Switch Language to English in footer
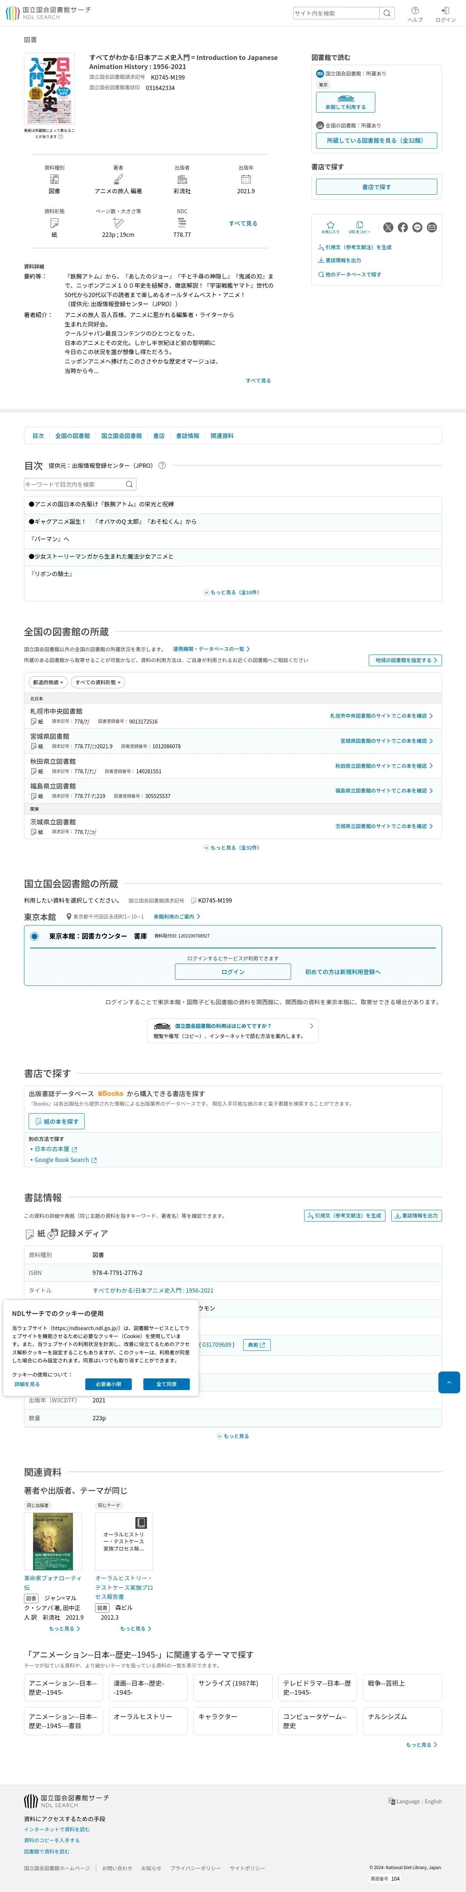The width and height of the screenshot is (466, 1892). (415, 1801)
